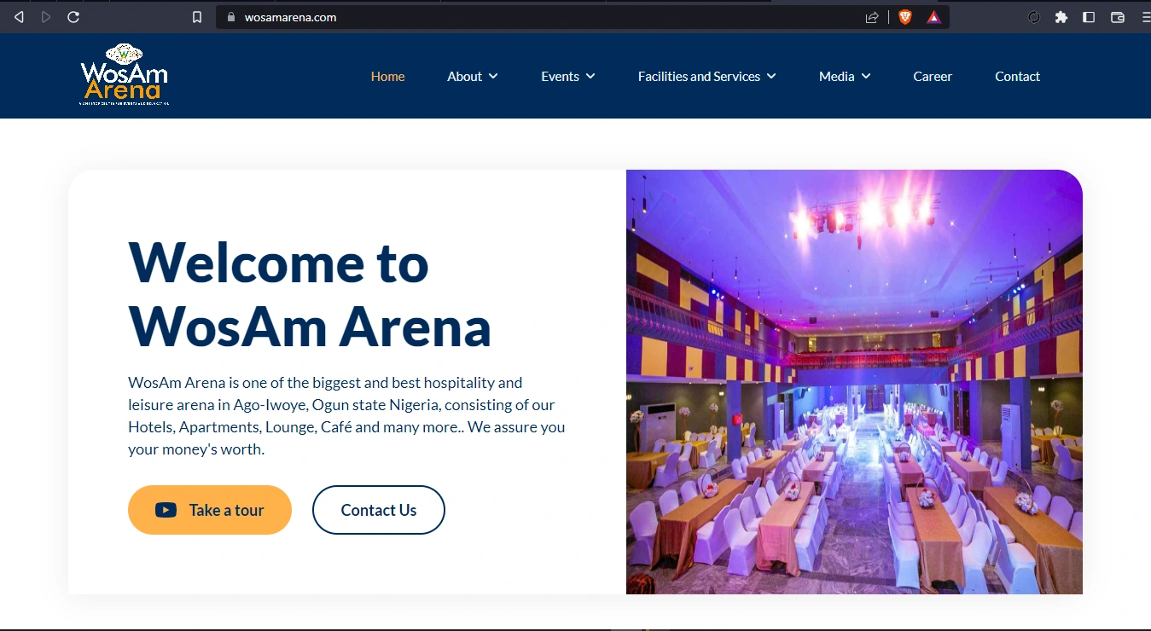Image resolution: width=1151 pixels, height=631 pixels.
Task: Open the Brave Wallet icon
Action: pos(1118,17)
